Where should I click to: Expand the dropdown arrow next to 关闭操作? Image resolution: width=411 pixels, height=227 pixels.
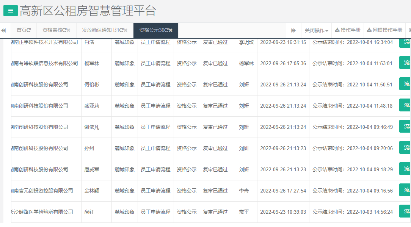[x=326, y=30]
